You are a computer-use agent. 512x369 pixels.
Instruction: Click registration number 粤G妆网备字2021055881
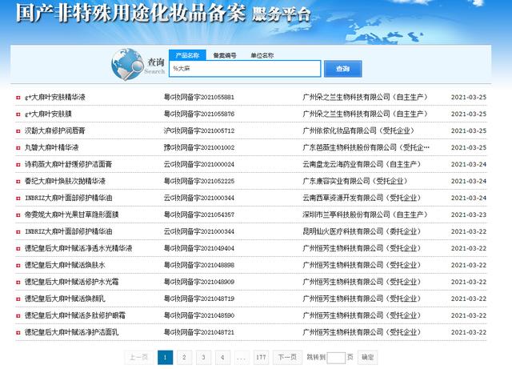click(199, 97)
